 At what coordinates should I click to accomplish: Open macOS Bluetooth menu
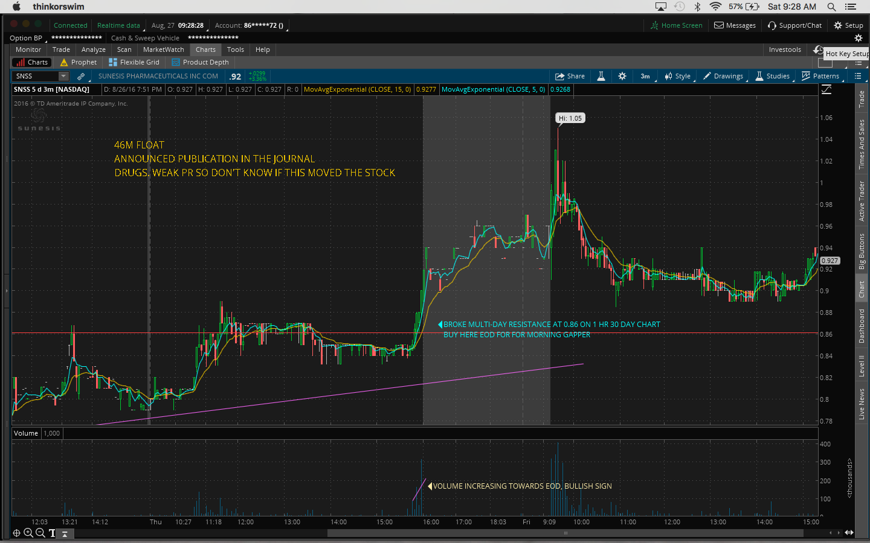pyautogui.click(x=697, y=7)
